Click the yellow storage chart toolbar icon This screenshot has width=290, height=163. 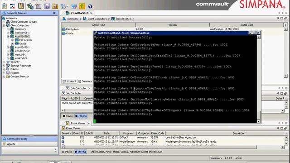click(55, 6)
